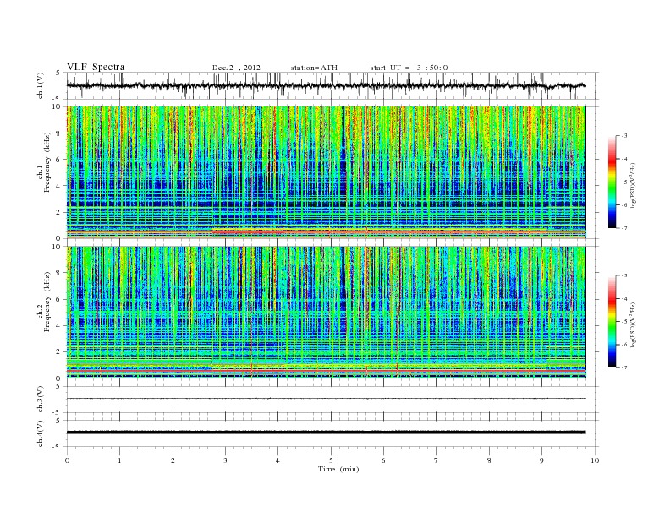670x517 pixels.
Task: Click the "7" time axis tick label
Action: [x=437, y=460]
